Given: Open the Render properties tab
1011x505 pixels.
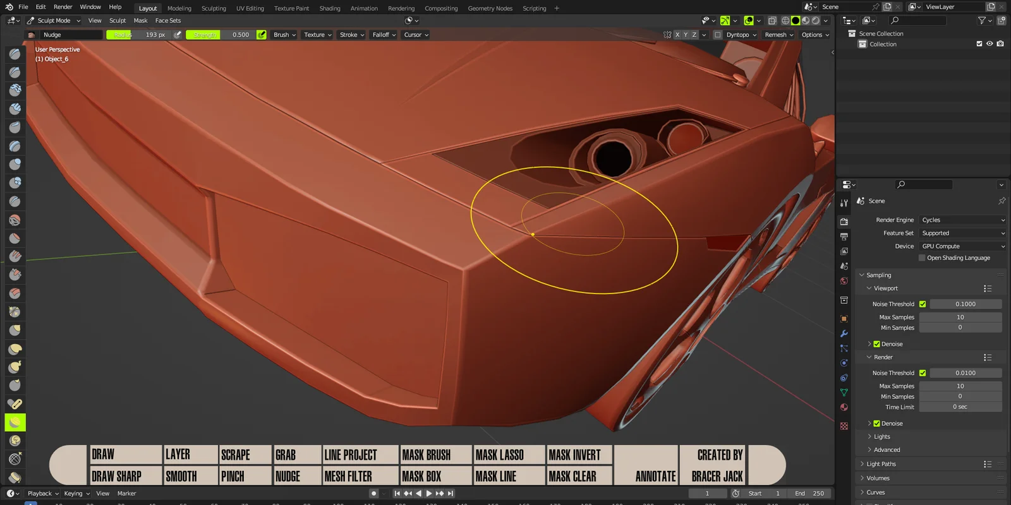Looking at the screenshot, I should tap(844, 222).
